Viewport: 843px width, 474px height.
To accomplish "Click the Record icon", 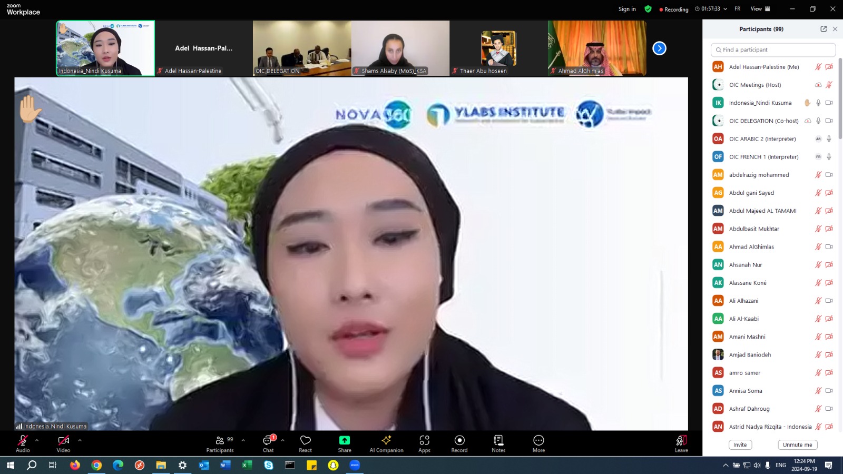I will coord(459,443).
